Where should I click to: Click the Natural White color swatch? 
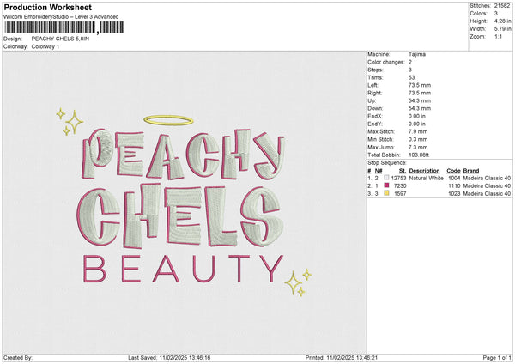(387, 178)
